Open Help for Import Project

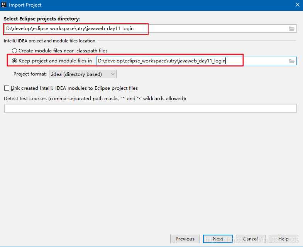283,239
